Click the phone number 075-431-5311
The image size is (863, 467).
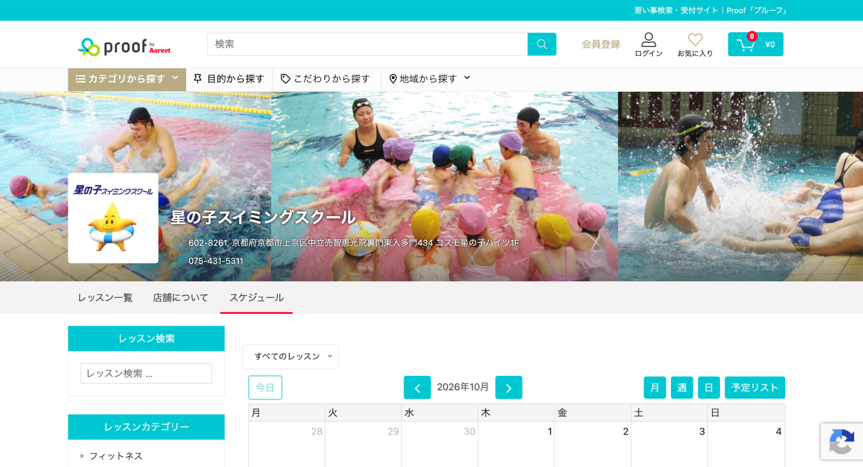coord(216,261)
